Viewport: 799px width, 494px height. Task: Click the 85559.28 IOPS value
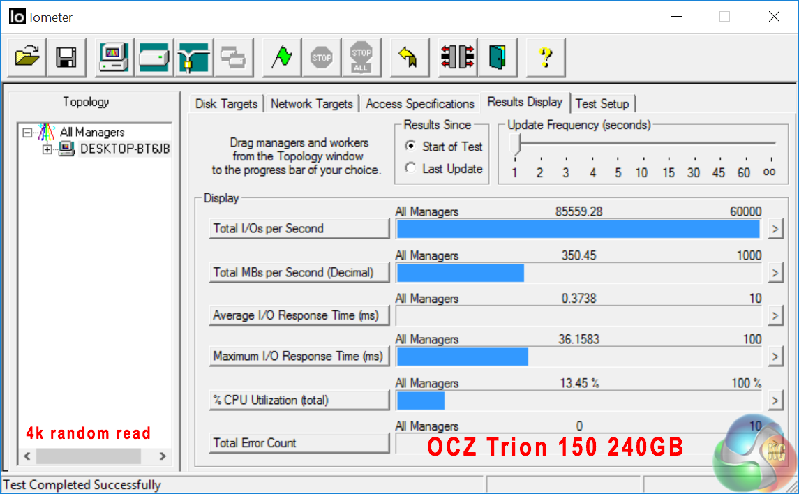coord(578,211)
